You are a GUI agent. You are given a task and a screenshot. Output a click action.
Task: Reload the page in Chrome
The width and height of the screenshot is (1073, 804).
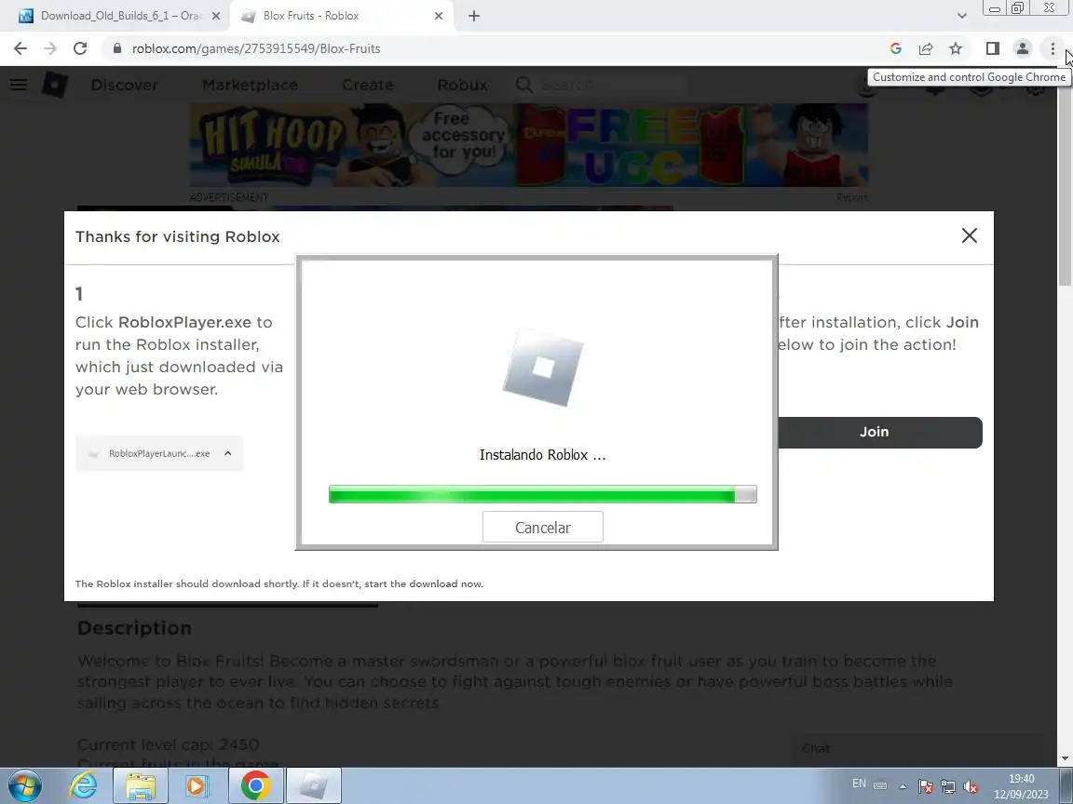pos(80,48)
